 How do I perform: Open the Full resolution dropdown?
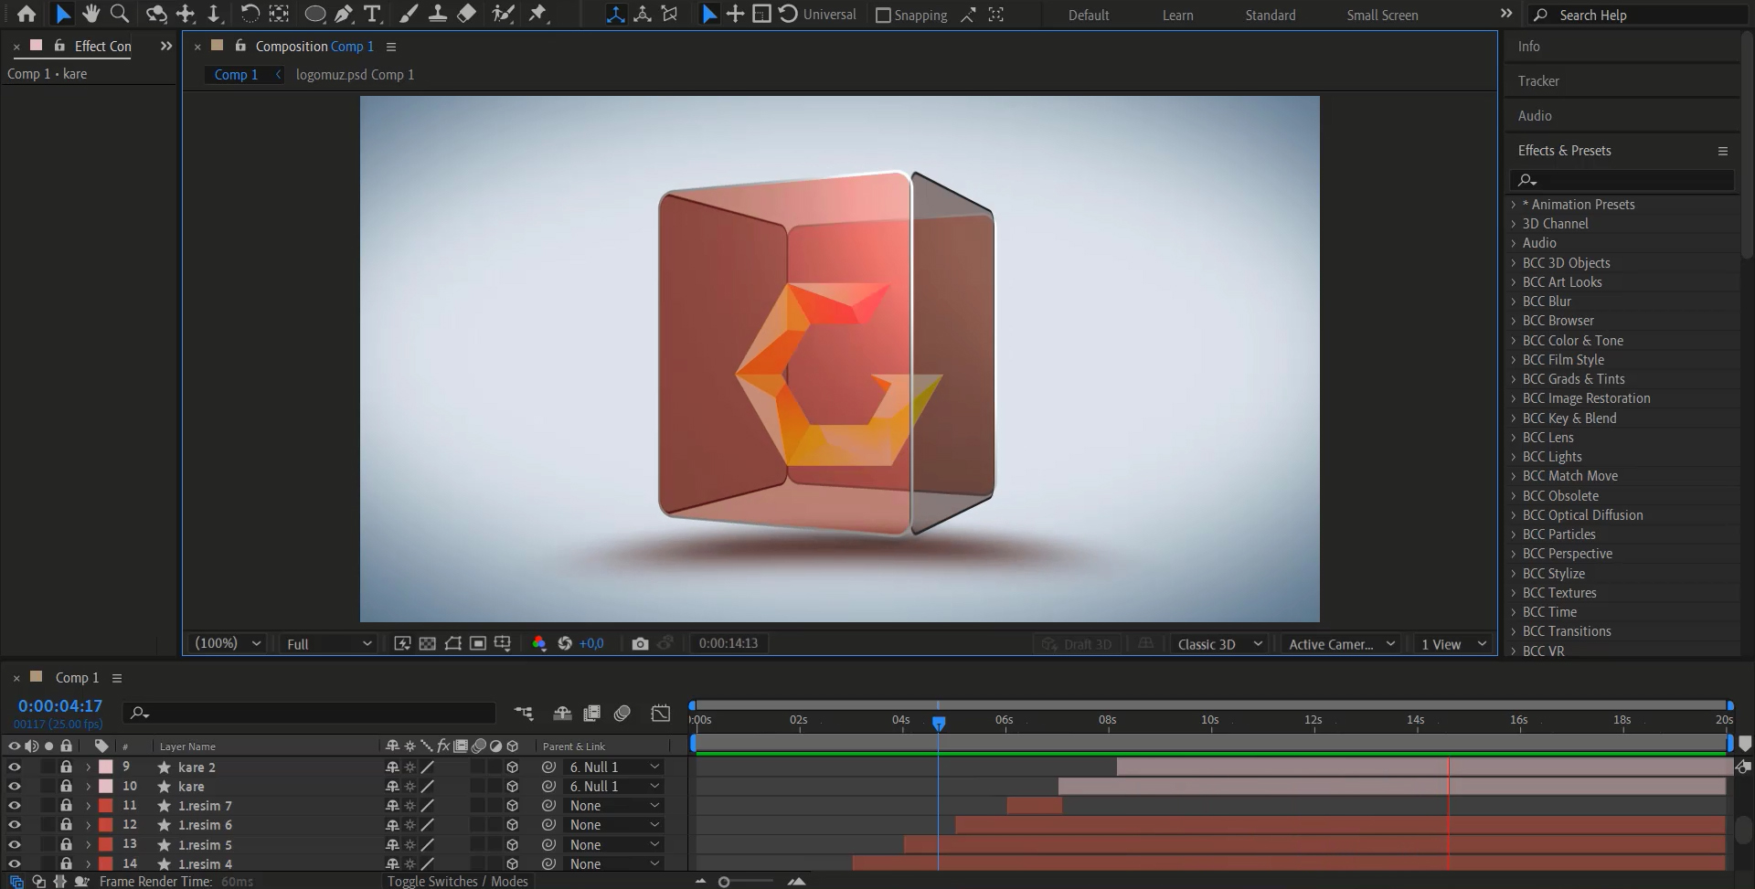[327, 643]
